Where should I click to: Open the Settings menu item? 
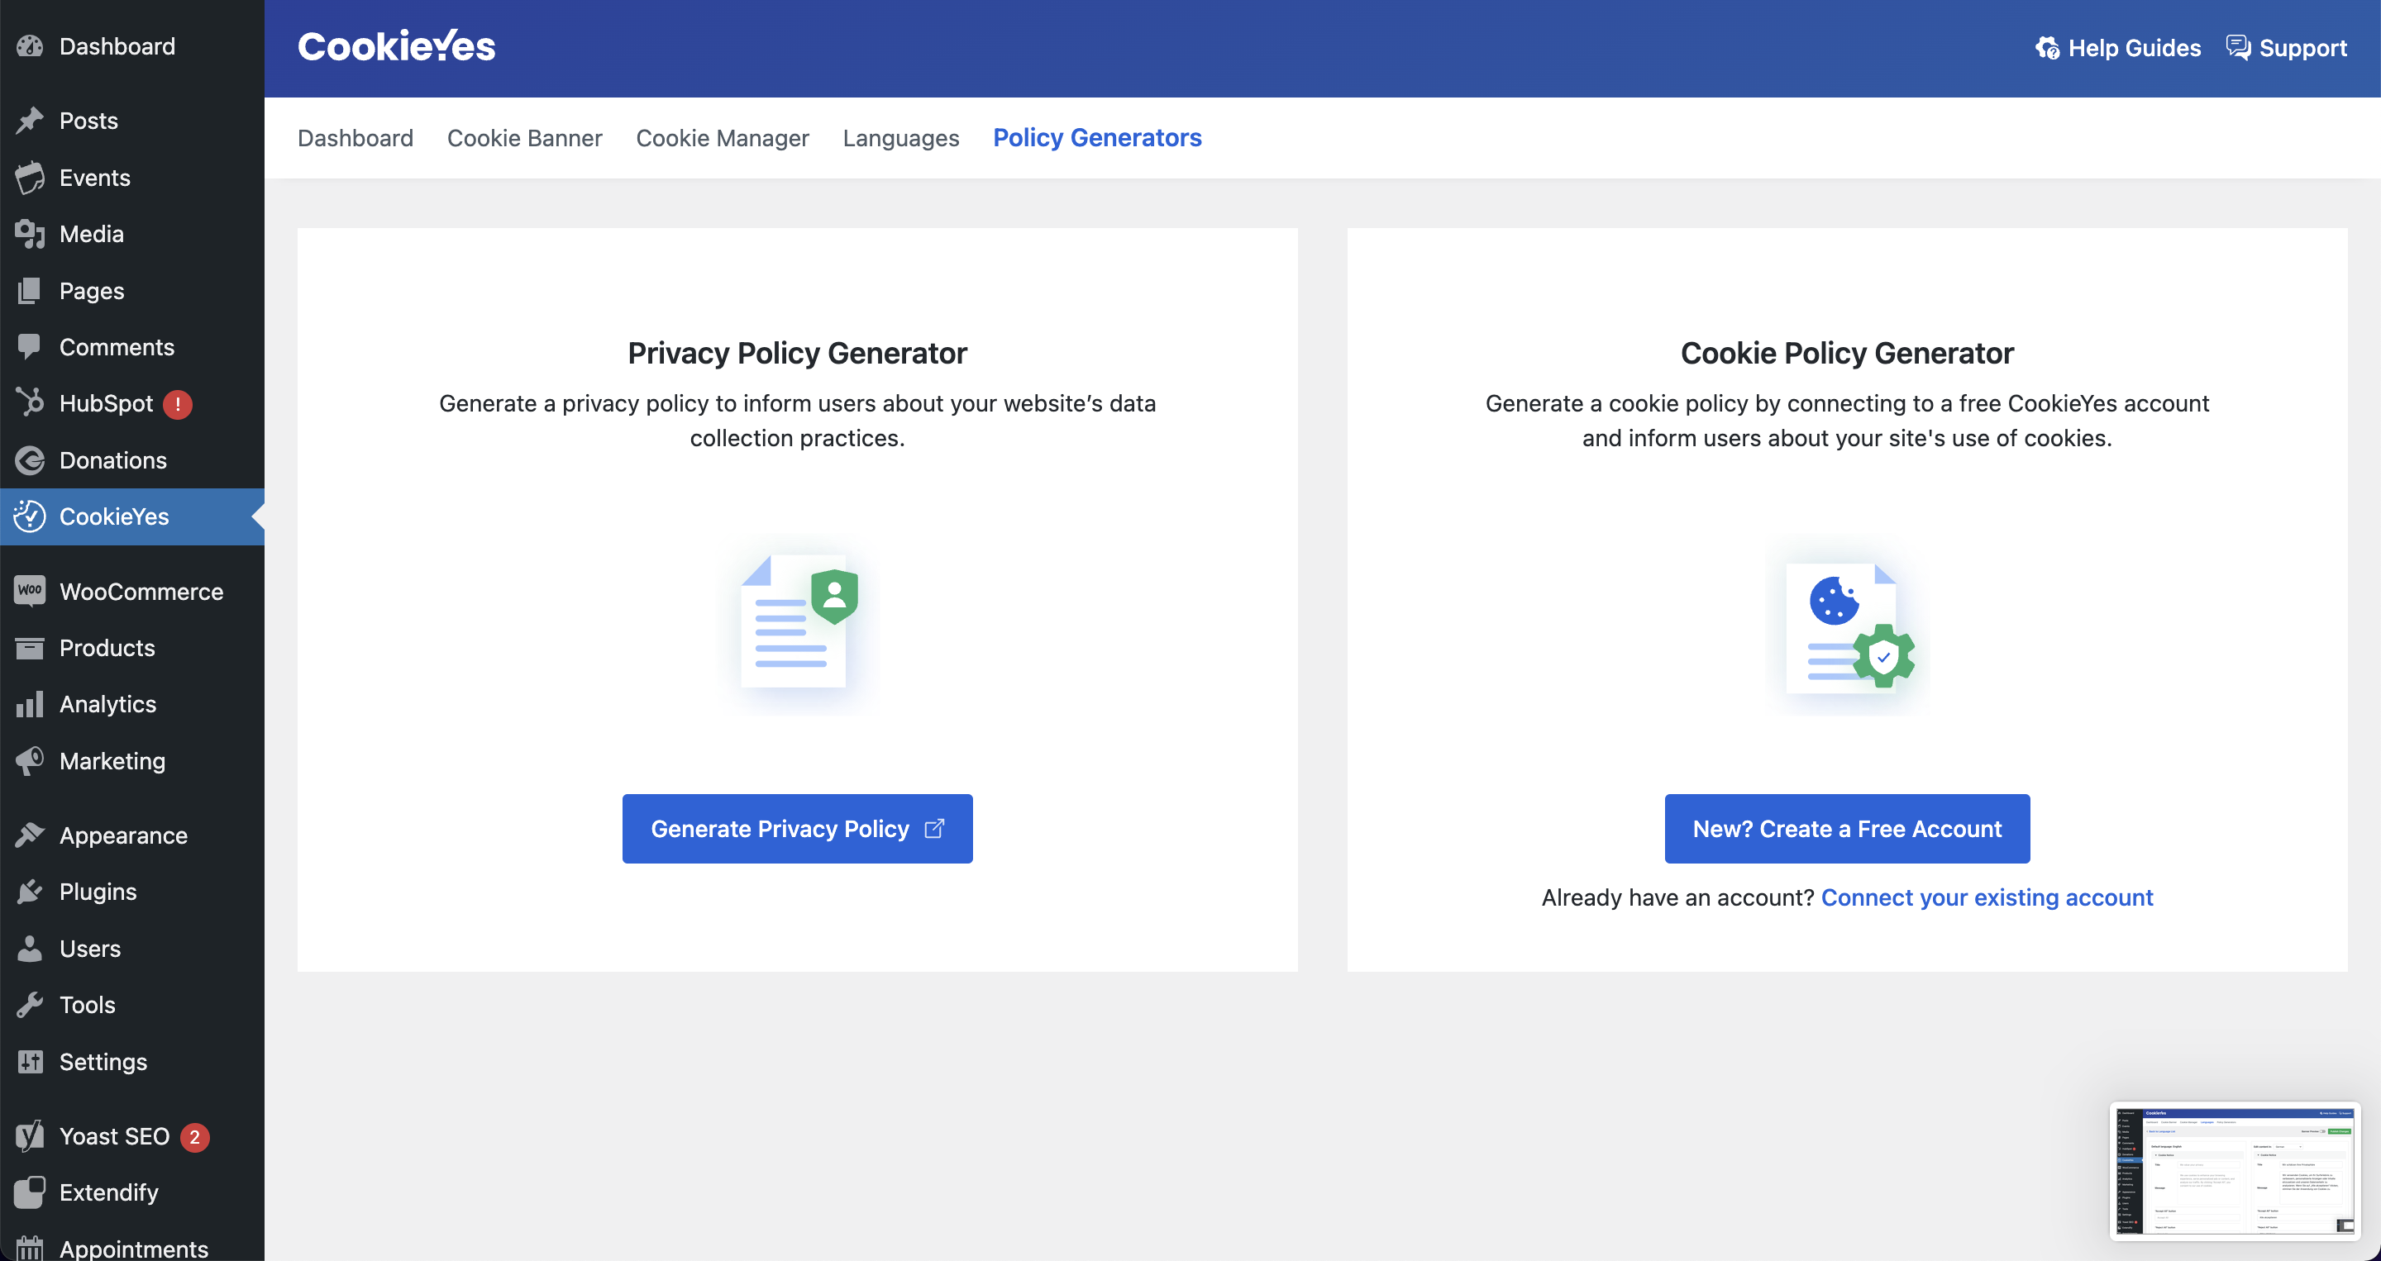coord(132,1062)
